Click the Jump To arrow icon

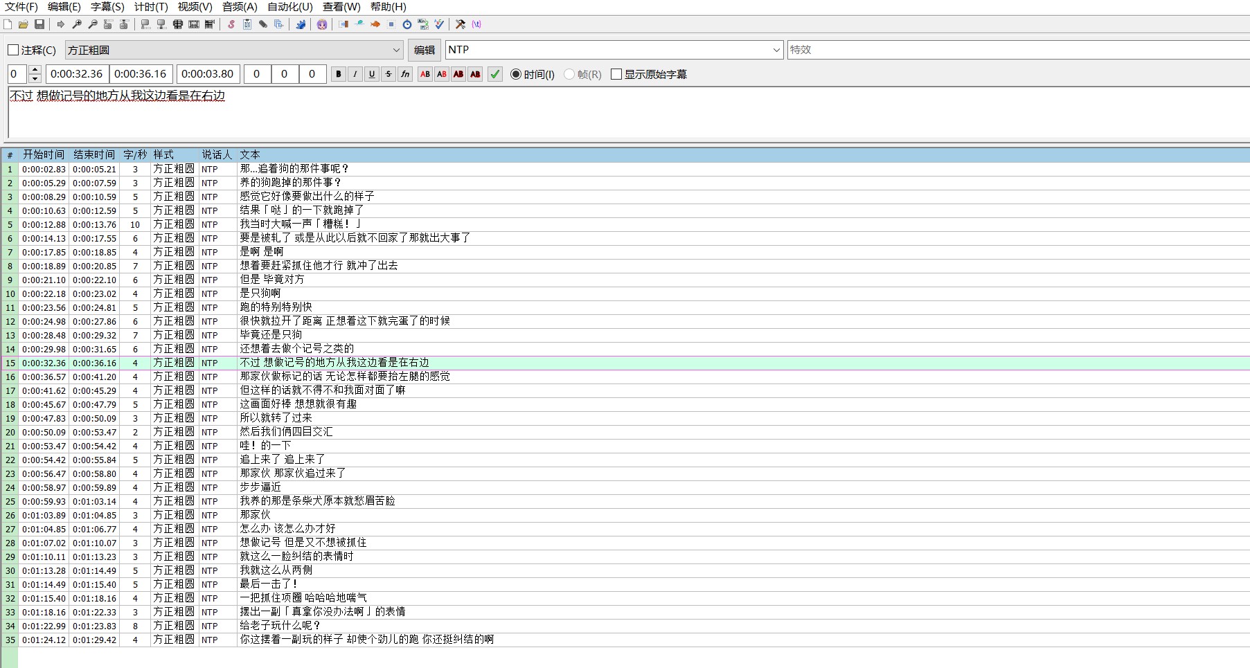click(x=61, y=24)
